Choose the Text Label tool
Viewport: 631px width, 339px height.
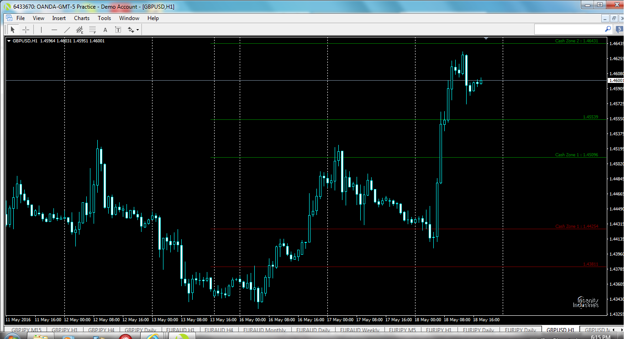click(118, 30)
